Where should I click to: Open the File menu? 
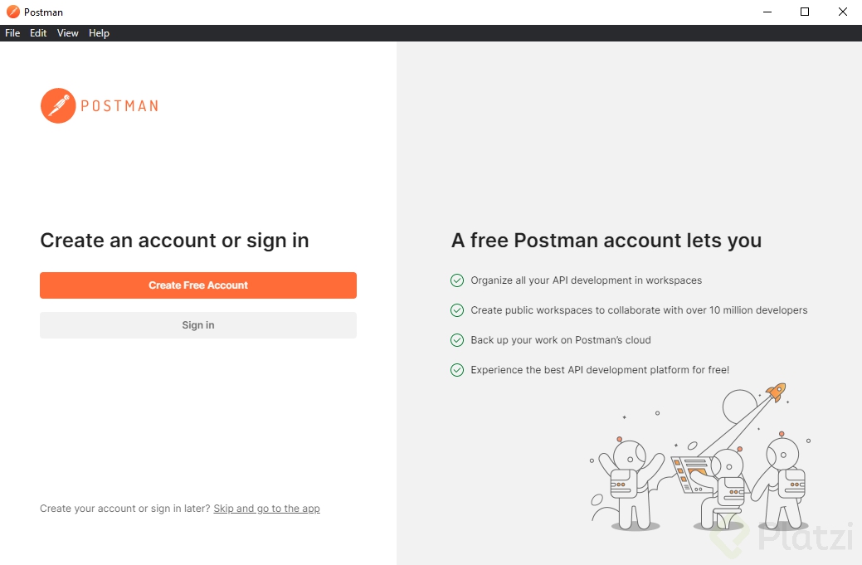pyautogui.click(x=12, y=33)
